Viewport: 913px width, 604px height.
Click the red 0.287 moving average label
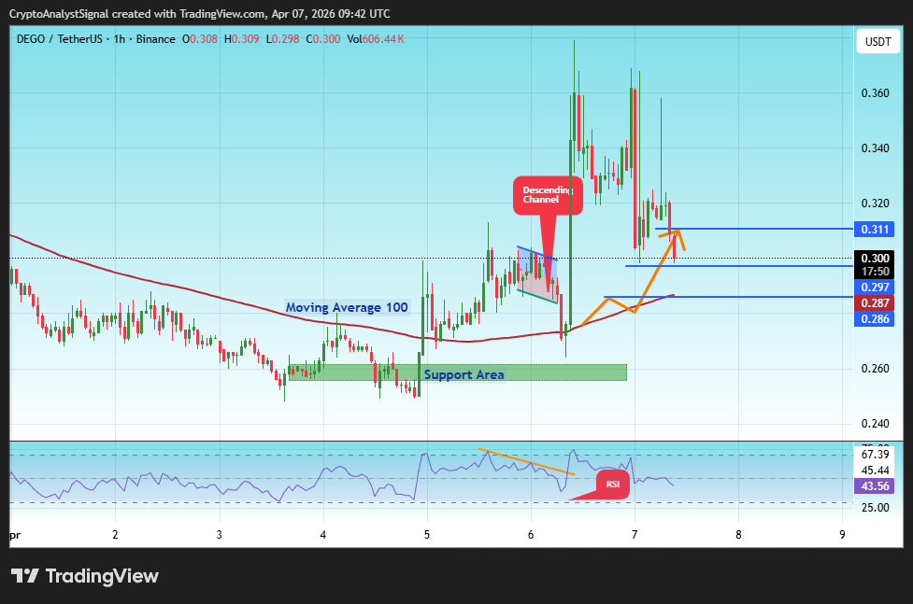pyautogui.click(x=875, y=302)
